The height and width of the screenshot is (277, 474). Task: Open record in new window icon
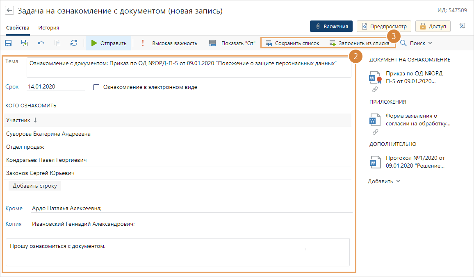coord(462,26)
